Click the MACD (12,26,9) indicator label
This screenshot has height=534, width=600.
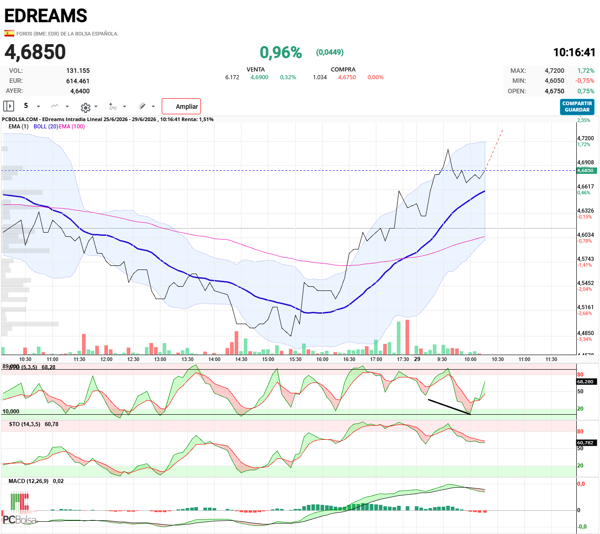[x=28, y=481]
